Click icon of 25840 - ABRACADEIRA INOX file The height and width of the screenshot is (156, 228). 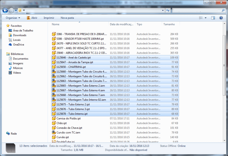pos(54,53)
